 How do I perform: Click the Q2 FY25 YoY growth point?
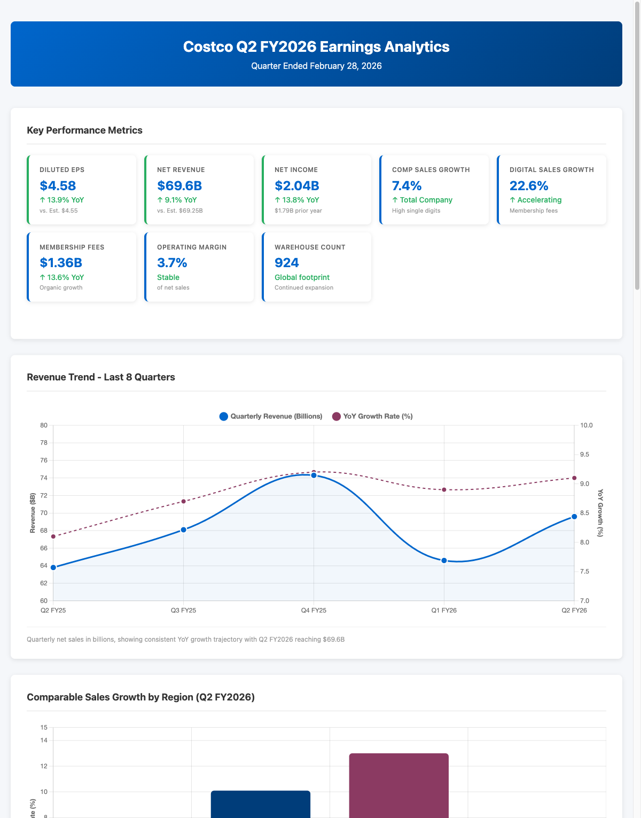click(x=53, y=536)
